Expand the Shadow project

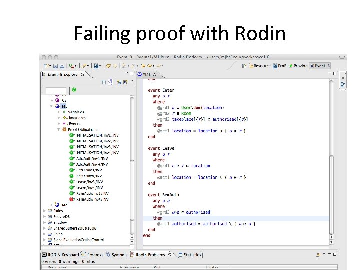click(44, 222)
